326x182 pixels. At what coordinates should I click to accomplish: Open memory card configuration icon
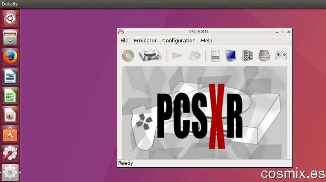tap(215, 55)
